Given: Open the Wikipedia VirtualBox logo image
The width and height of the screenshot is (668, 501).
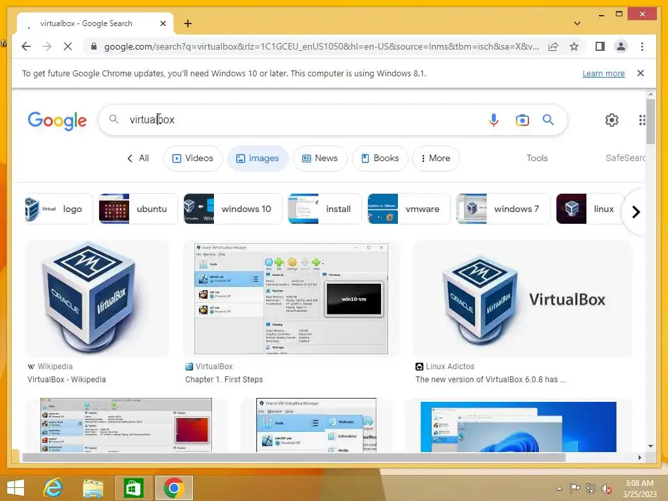Looking at the screenshot, I should [98, 299].
